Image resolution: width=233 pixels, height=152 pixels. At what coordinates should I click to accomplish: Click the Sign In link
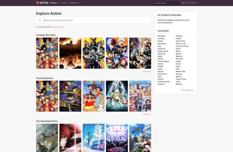point(194,3)
